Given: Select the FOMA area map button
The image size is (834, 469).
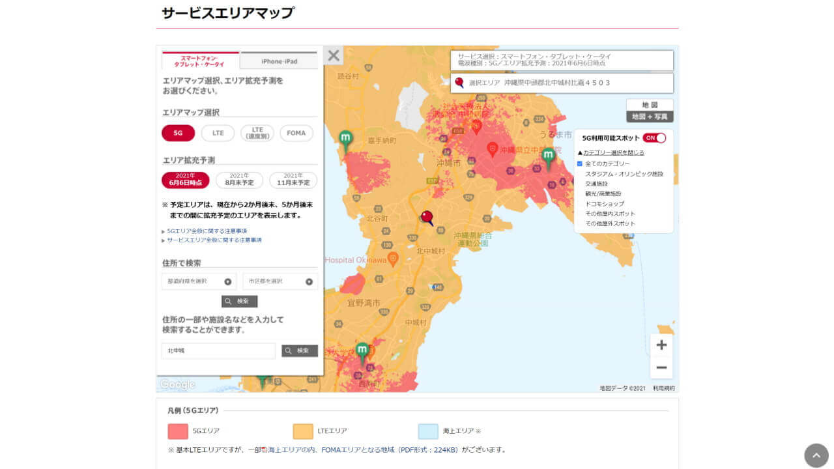Looking at the screenshot, I should click(296, 133).
